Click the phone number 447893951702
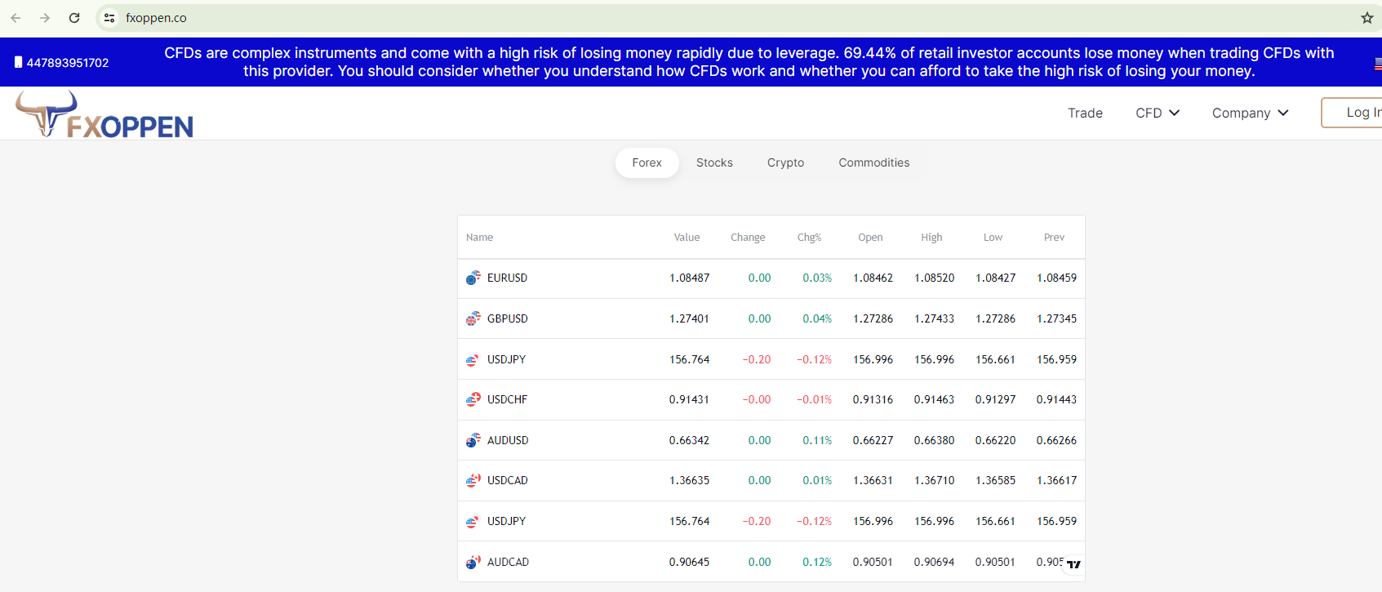This screenshot has width=1382, height=592. [x=67, y=63]
